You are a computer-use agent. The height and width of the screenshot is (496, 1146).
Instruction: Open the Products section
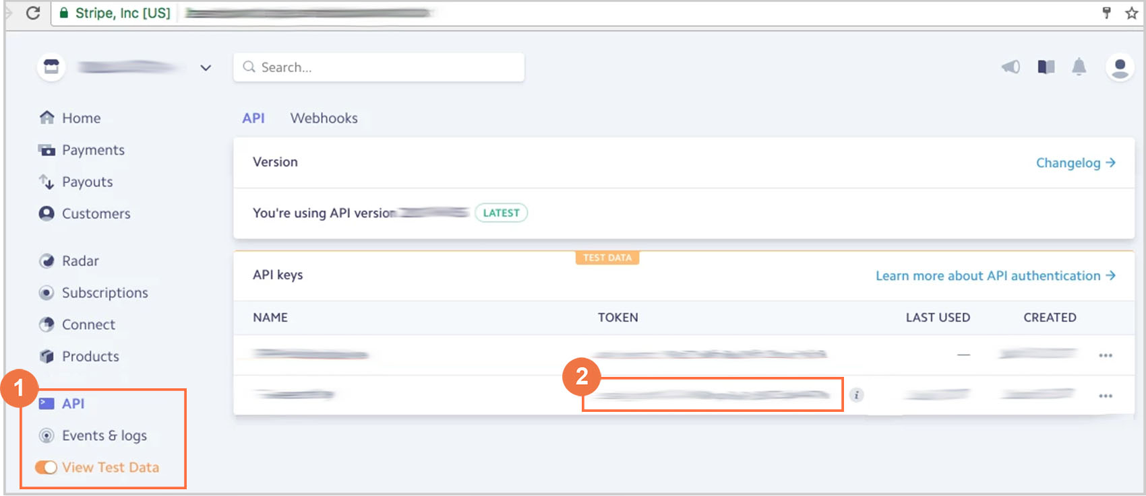[79, 356]
